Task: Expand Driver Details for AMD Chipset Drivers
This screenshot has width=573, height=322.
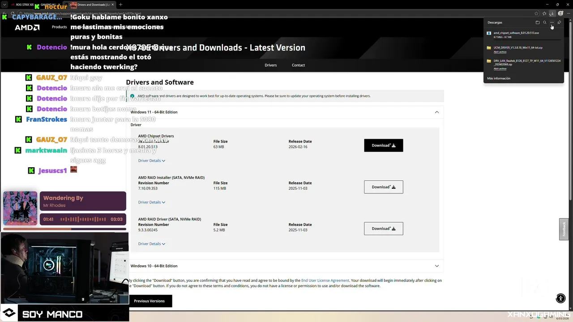Action: tap(152, 161)
